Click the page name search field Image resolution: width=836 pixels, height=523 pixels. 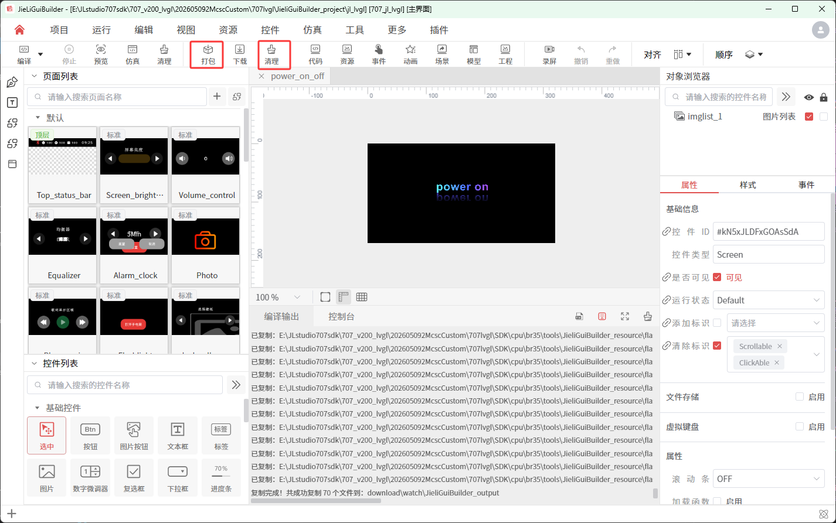(117, 97)
